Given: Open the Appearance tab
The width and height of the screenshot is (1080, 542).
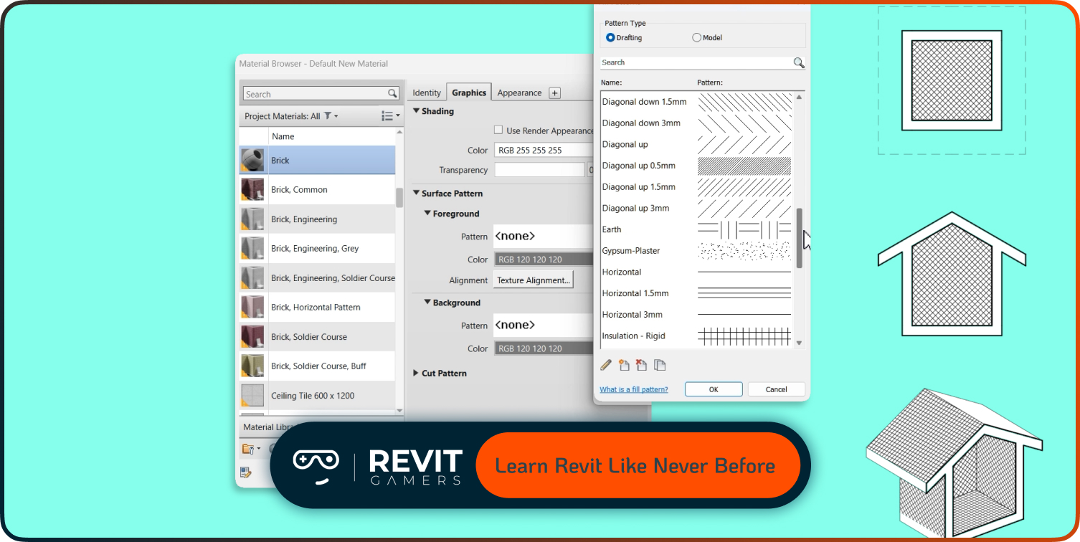Looking at the screenshot, I should (519, 92).
